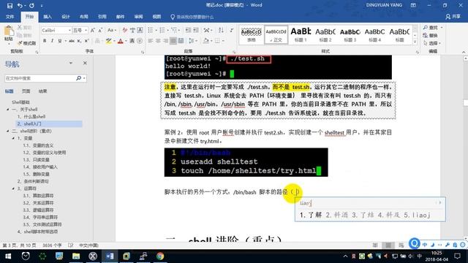The image size is (468, 263).
Task: Click the Increase Indent icon
Action: pos(196,30)
